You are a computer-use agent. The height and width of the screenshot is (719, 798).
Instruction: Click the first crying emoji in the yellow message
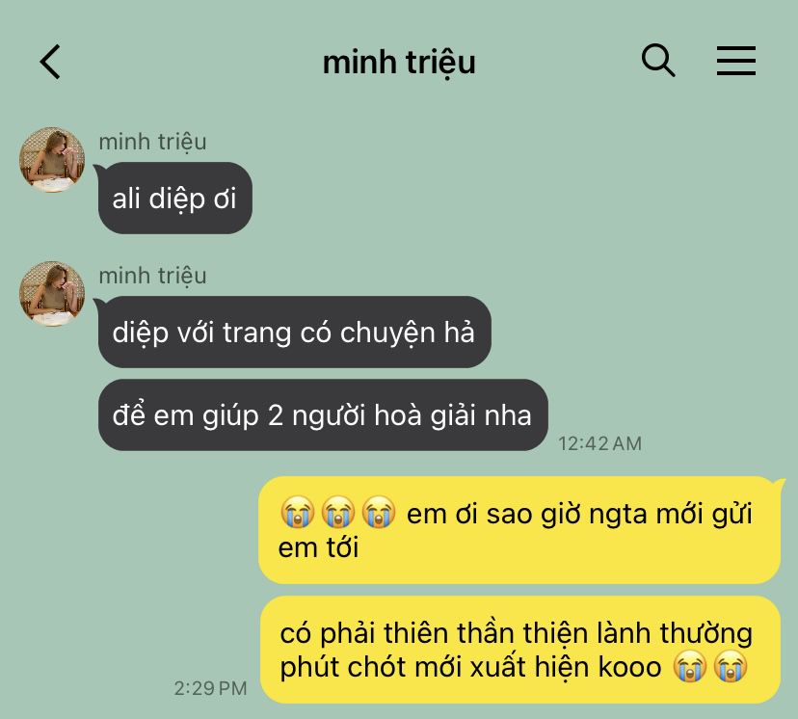(298, 513)
